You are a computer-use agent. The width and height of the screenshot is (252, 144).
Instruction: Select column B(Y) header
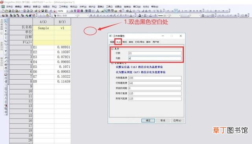tap(62, 22)
